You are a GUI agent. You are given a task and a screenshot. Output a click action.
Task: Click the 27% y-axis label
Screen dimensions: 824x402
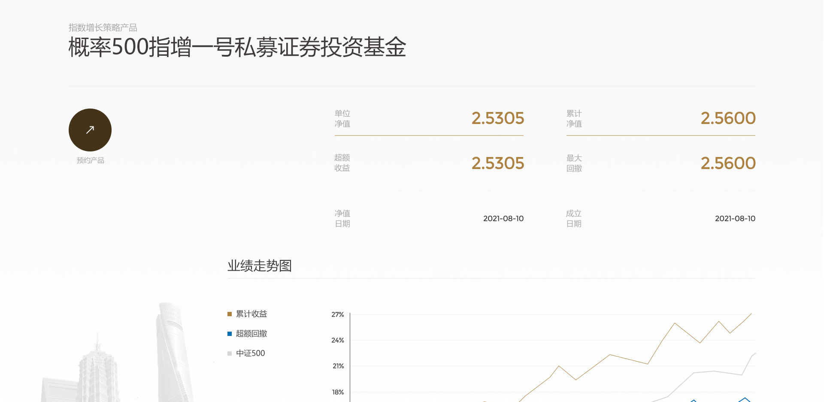338,314
